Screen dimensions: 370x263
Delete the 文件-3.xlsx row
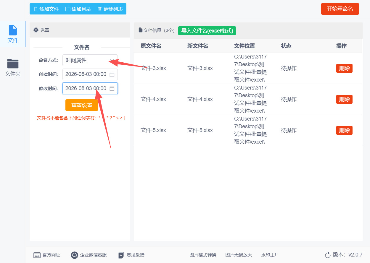[x=344, y=68]
